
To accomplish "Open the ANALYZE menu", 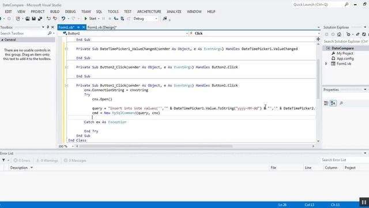I will 174,12.
